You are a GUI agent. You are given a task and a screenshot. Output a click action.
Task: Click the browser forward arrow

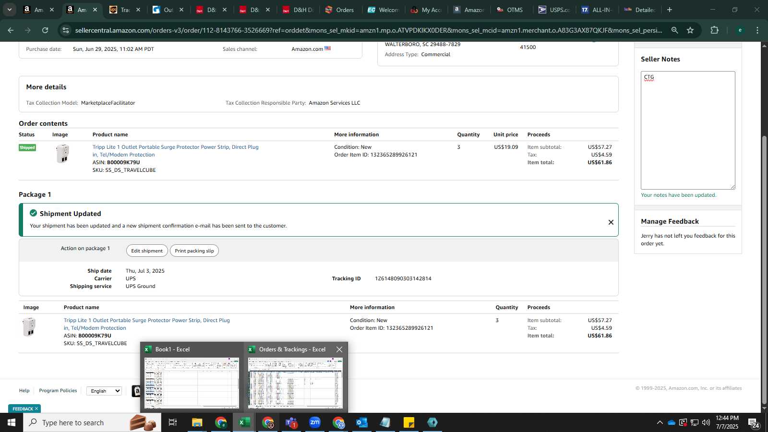(x=28, y=30)
